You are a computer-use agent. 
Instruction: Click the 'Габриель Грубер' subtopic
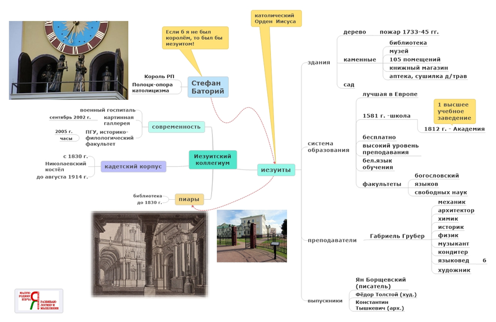397,236
